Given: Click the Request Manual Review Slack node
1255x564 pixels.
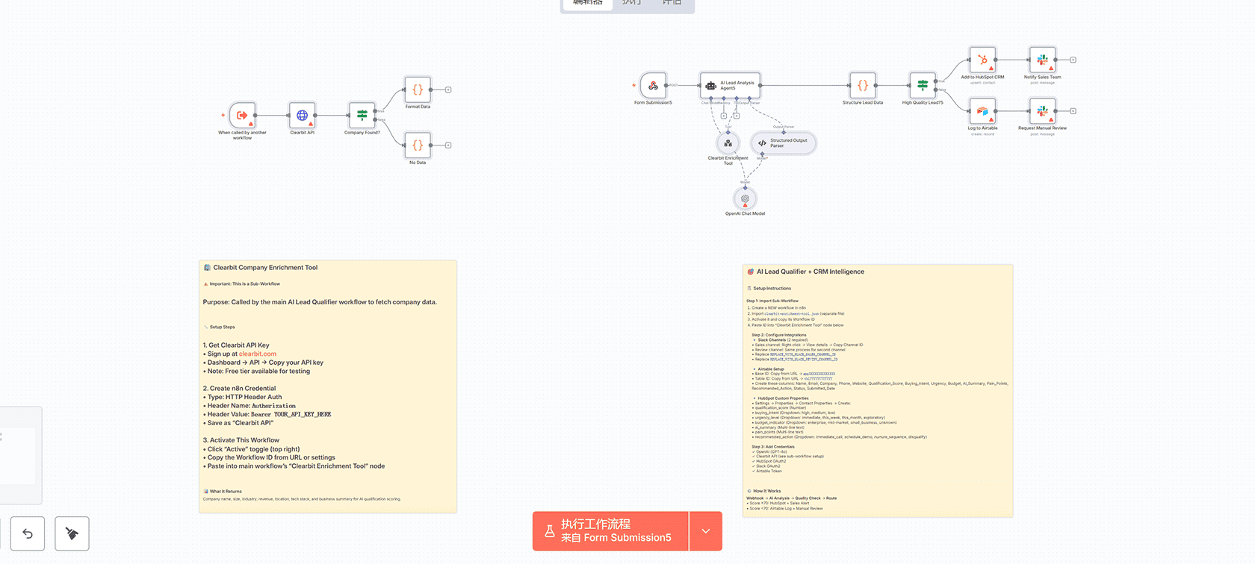Looking at the screenshot, I should pos(1042,112).
